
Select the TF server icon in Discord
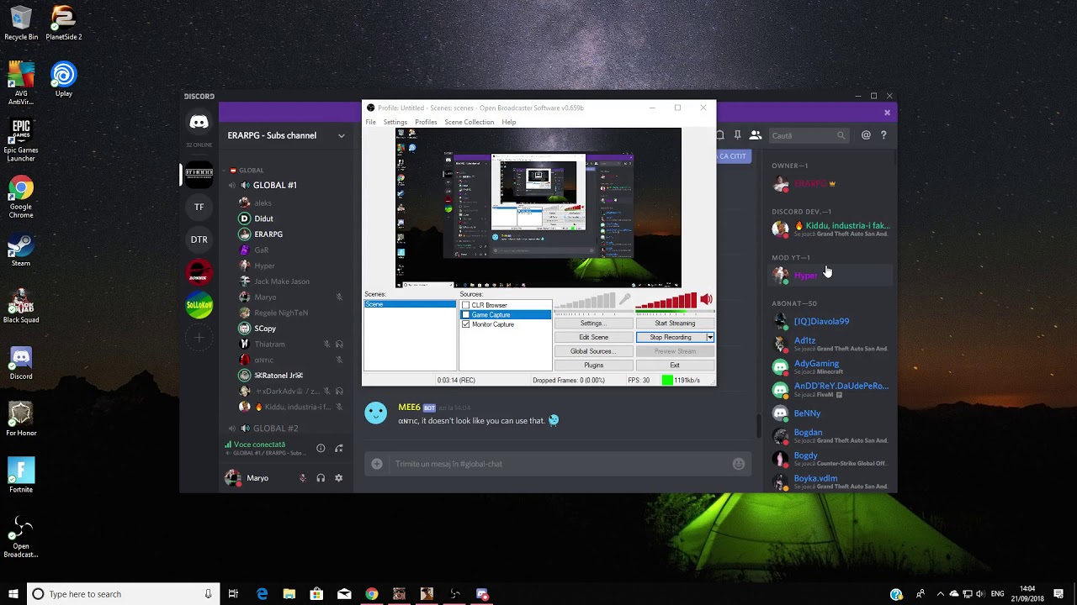(x=199, y=207)
